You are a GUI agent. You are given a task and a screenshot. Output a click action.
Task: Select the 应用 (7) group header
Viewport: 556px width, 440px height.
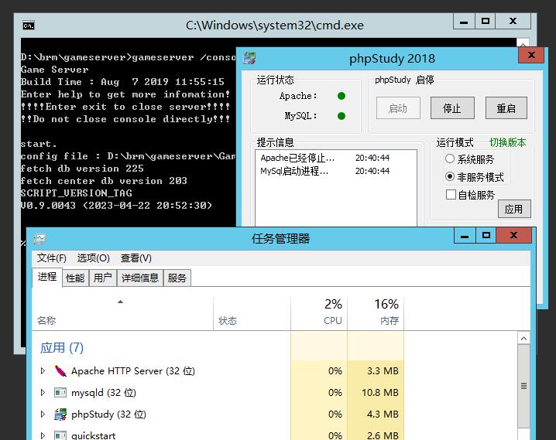[x=62, y=348]
